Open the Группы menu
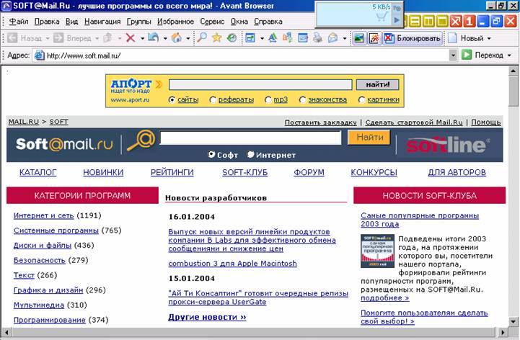 [x=139, y=22]
